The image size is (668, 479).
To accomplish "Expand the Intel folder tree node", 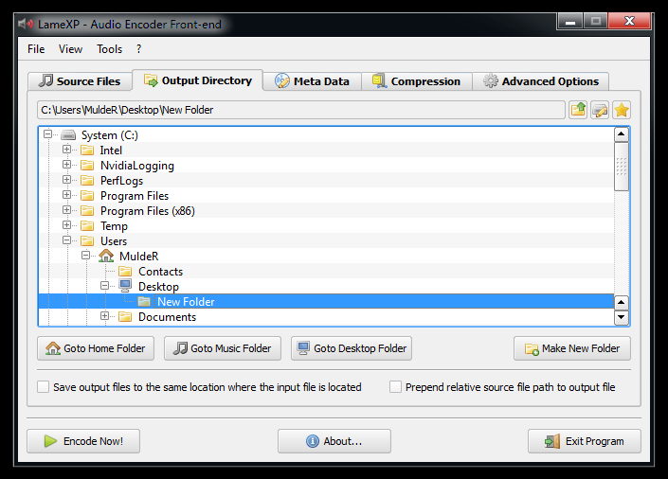I will click(67, 151).
